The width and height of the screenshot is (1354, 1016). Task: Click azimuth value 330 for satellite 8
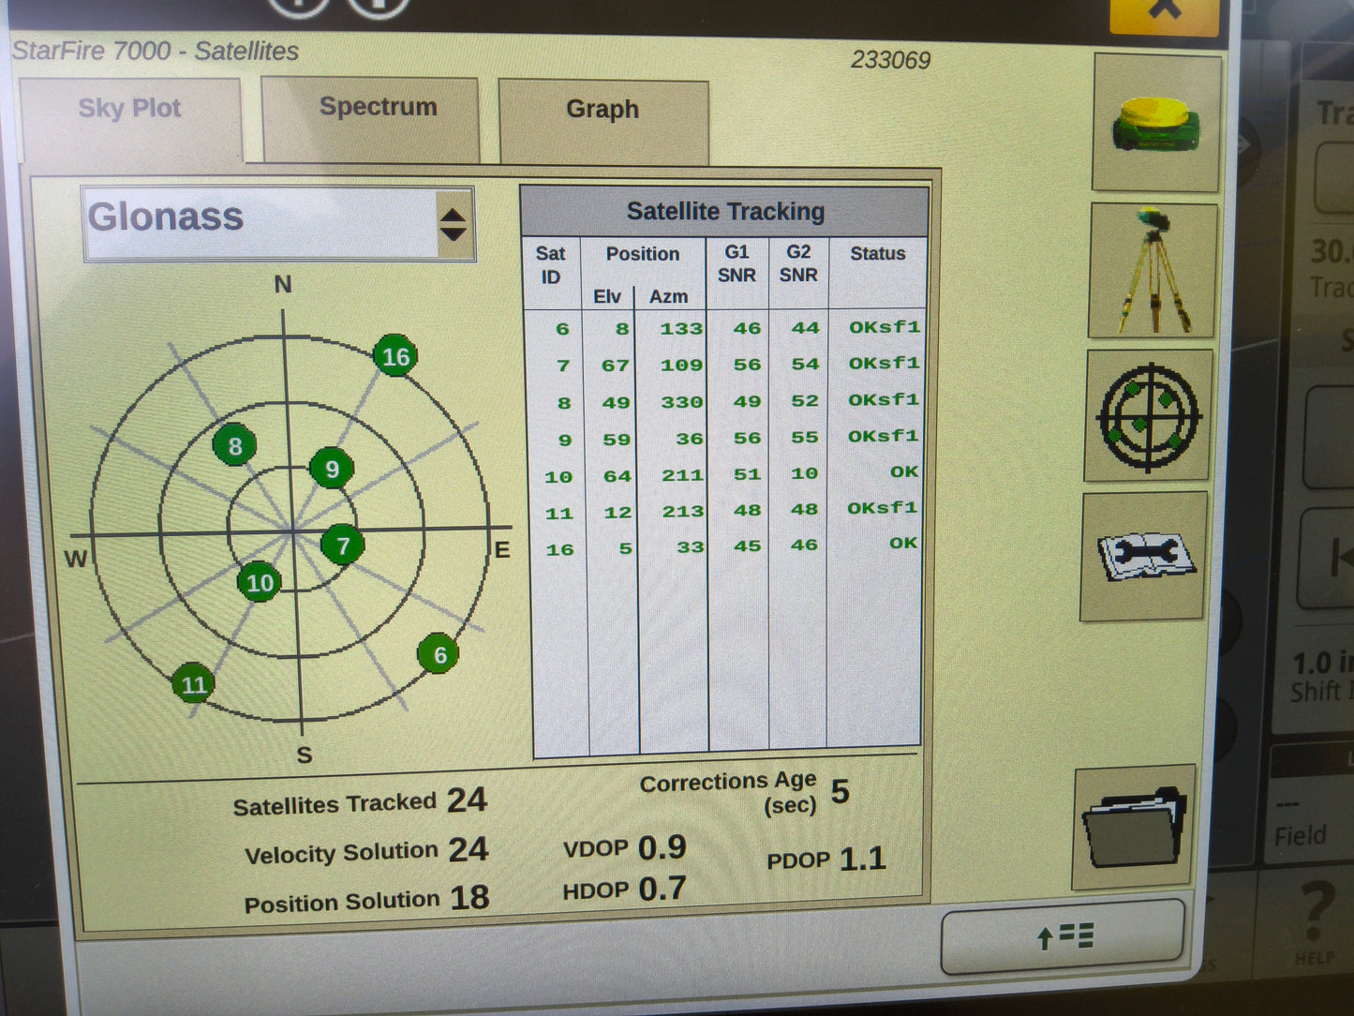[681, 402]
